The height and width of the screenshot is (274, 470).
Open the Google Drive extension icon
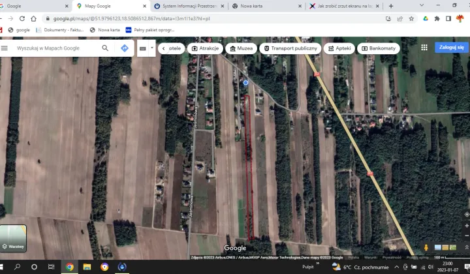[426, 18]
